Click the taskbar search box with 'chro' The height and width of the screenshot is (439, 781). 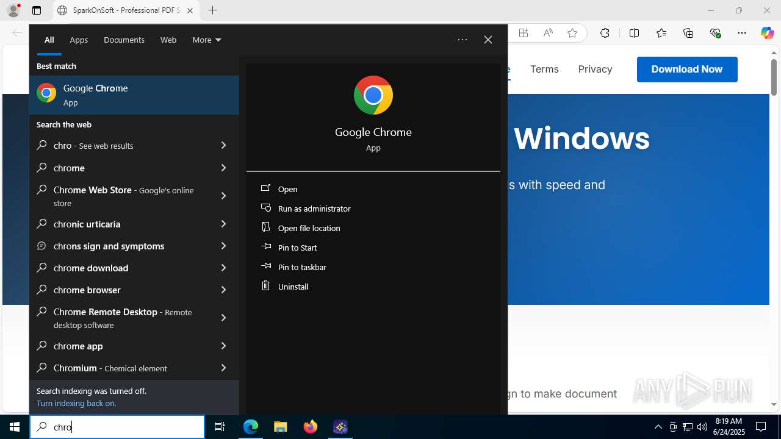[x=117, y=427]
